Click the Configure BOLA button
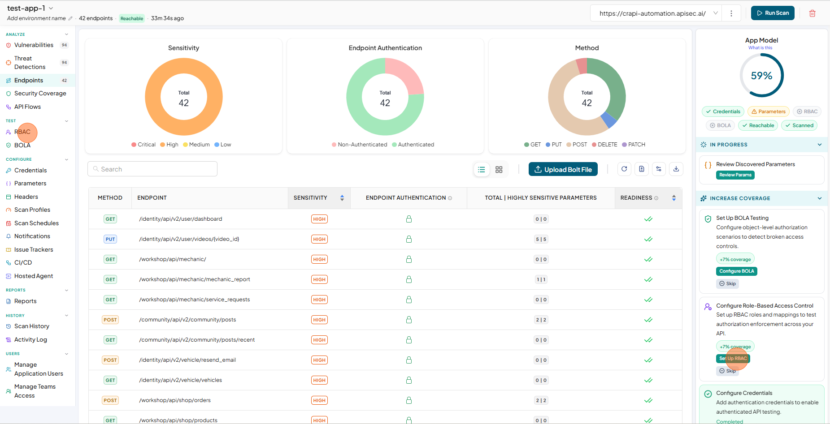Screen dimensions: 830x424 [x=737, y=271]
